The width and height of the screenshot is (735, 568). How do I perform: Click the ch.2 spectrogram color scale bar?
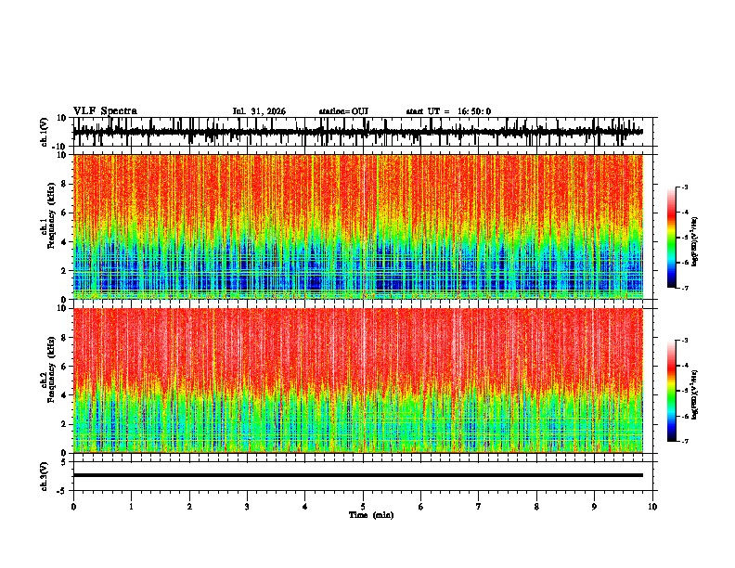(x=671, y=391)
